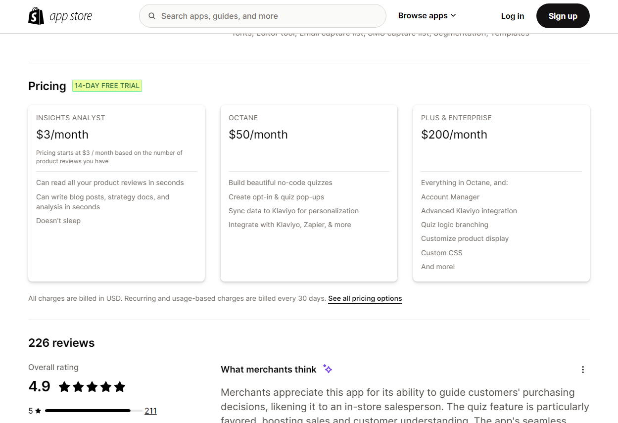Open the 211 five-star reviews link
The image size is (618, 423).
click(150, 411)
